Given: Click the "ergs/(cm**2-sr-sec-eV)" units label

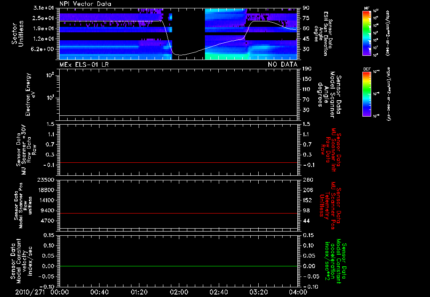Looking at the screenshot, I should 388,94.
